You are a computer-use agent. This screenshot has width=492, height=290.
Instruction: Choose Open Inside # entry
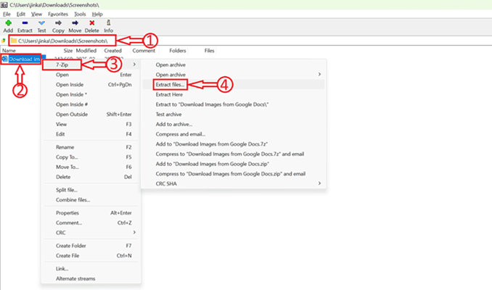point(91,104)
